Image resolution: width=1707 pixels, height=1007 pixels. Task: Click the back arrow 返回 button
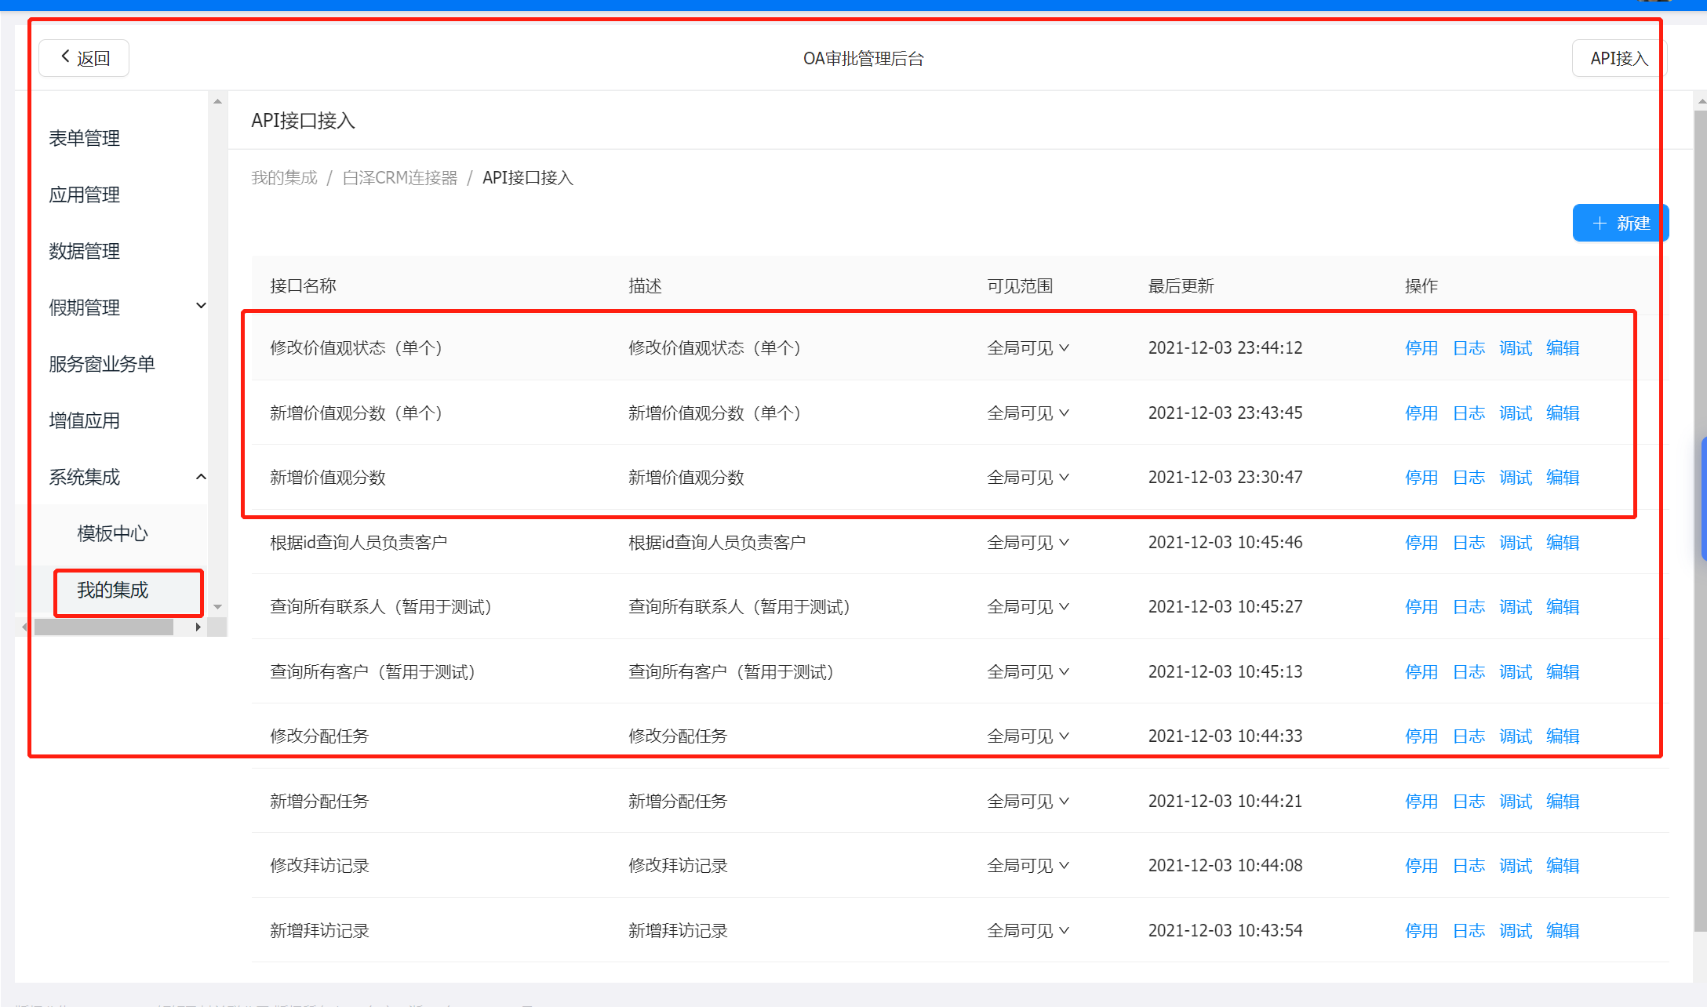[x=84, y=58]
